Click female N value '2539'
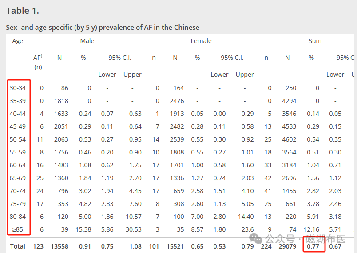Viewport: 357px width, 253px height. pos(177,139)
